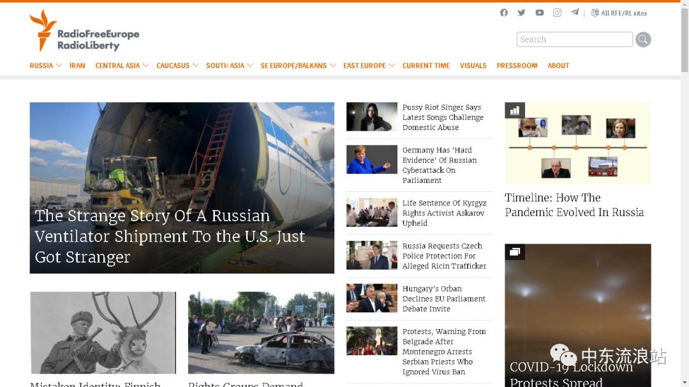Image resolution: width=689 pixels, height=387 pixels.
Task: Go to South Asia section
Action: pyautogui.click(x=225, y=66)
